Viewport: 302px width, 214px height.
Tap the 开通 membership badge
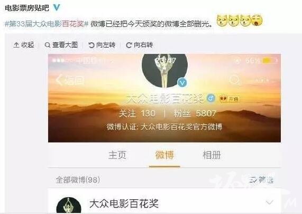(x=230, y=99)
